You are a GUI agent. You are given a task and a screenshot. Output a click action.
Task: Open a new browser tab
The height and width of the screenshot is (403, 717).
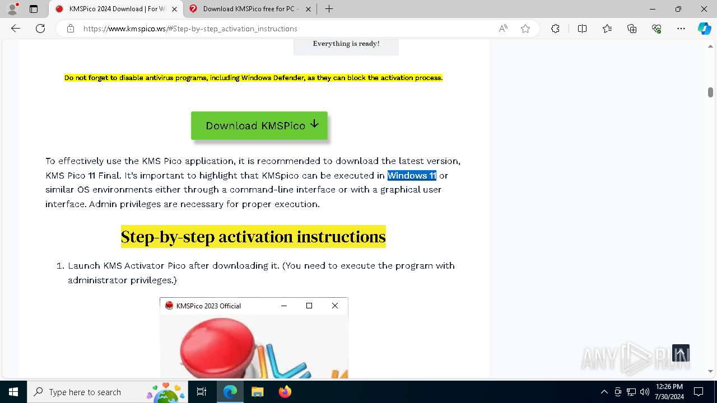click(x=329, y=9)
